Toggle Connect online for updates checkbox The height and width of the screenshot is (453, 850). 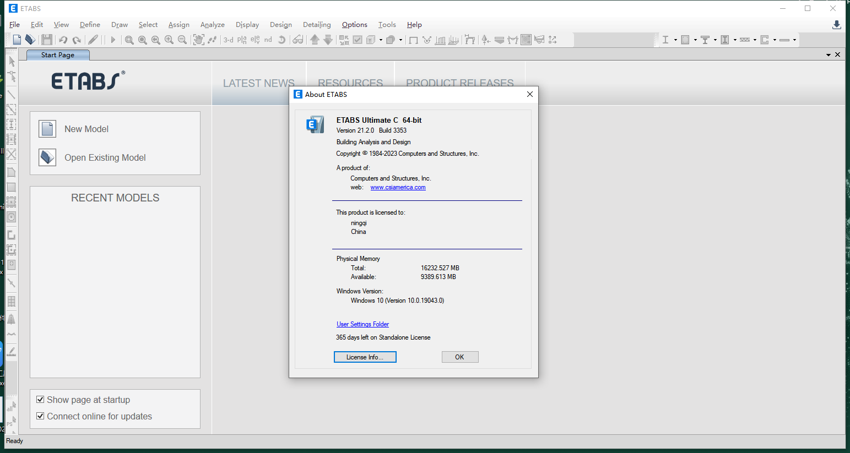pos(40,416)
